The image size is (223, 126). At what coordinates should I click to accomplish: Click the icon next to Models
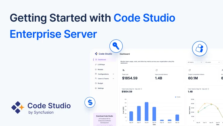point(96,70)
